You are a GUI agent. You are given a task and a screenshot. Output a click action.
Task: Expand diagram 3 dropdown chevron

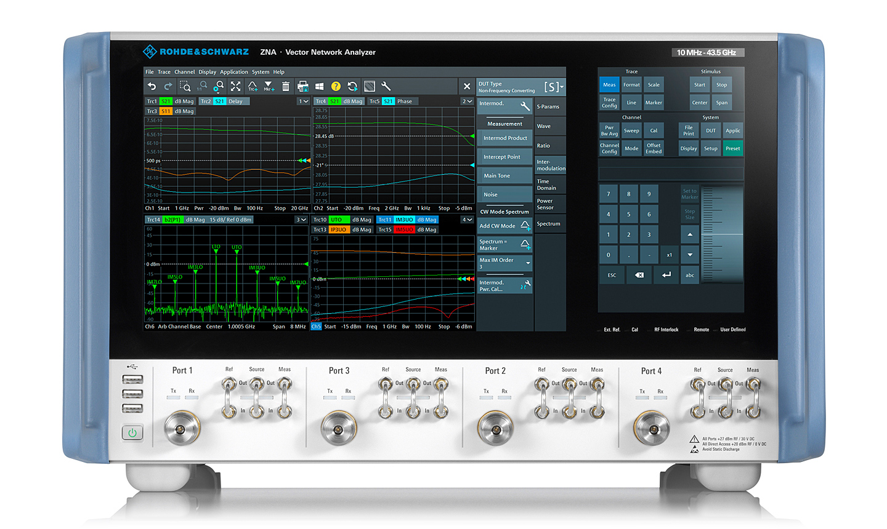301,220
